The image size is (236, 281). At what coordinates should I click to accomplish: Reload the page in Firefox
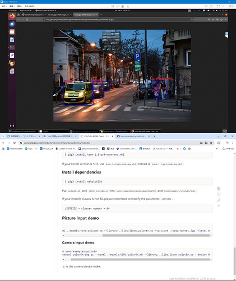(x=27, y=20)
